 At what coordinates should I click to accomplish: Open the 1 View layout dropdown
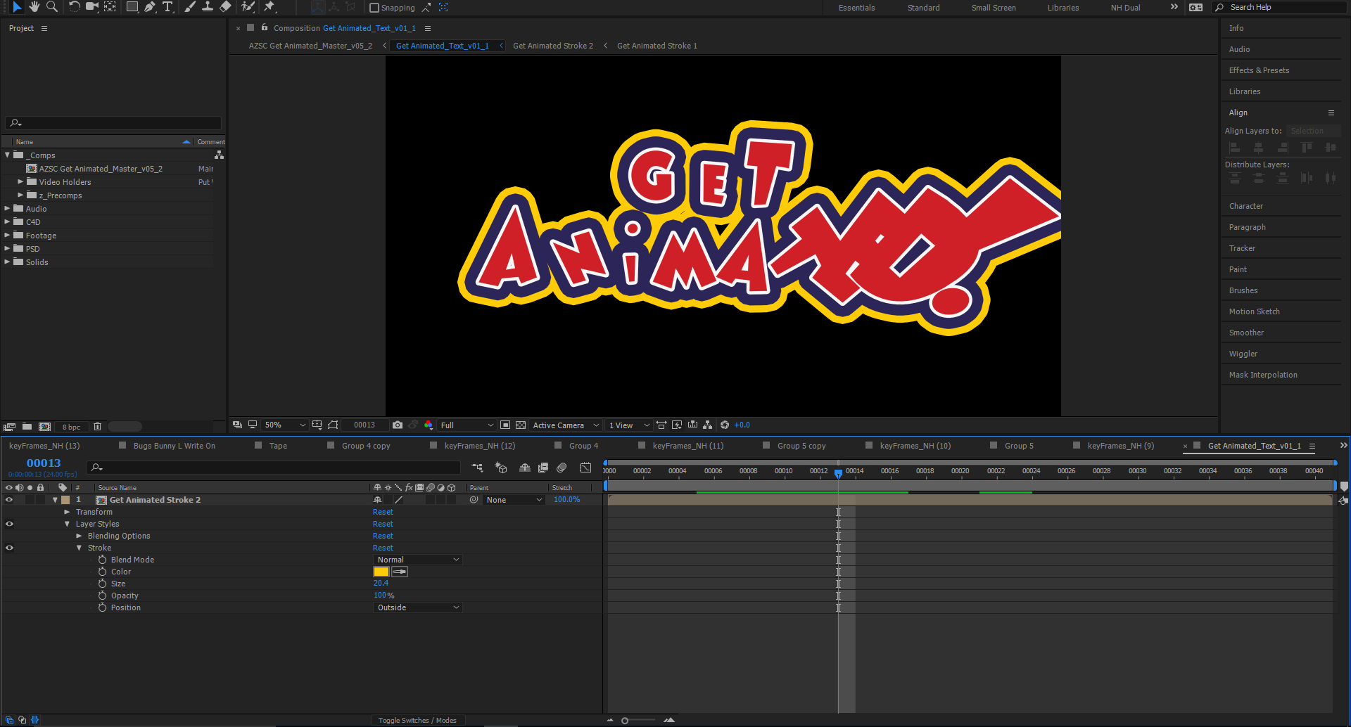click(x=629, y=425)
